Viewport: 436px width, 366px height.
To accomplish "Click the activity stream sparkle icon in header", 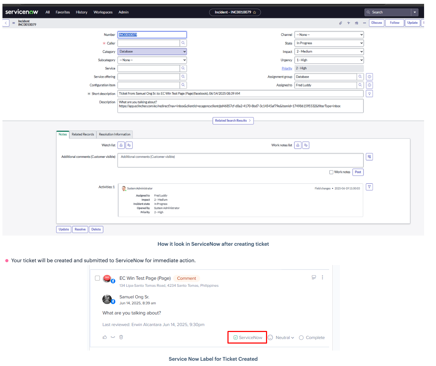I will click(348, 23).
